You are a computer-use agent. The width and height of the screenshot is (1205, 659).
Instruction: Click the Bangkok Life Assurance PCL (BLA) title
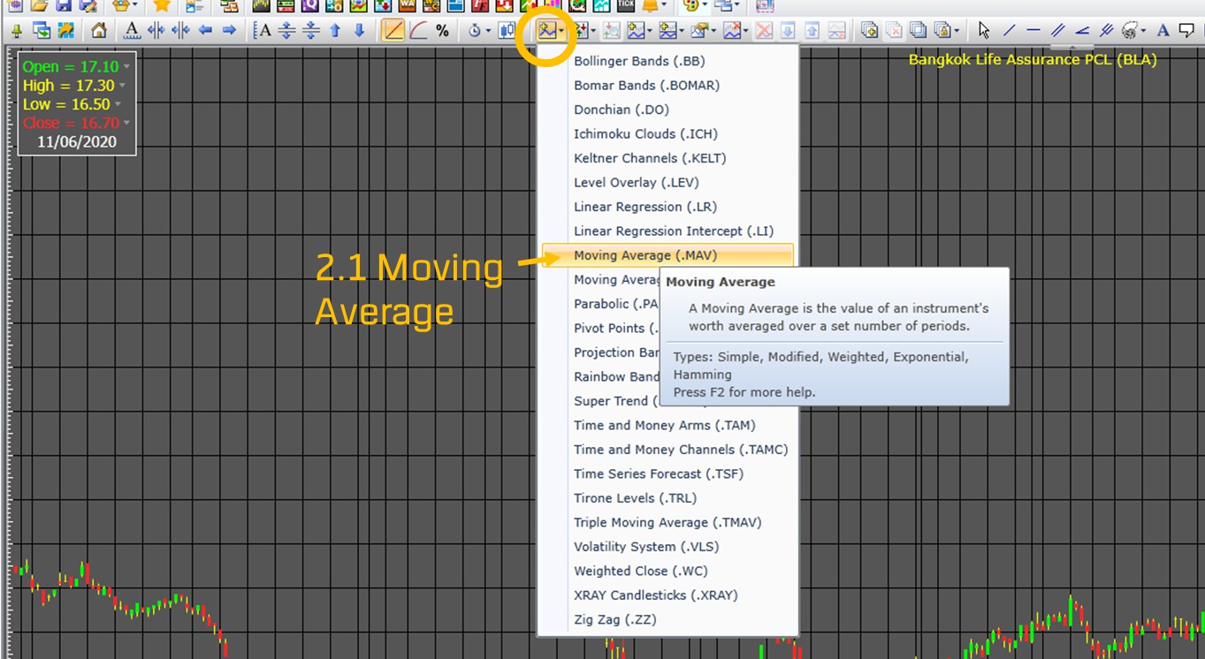[1032, 60]
